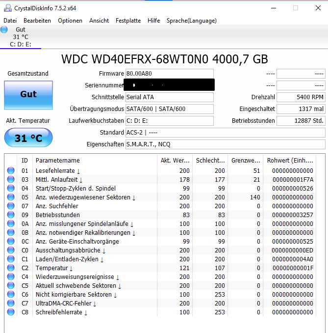Open the Festplatte menu
Viewport: 328px width, 333px height.
coord(128,21)
